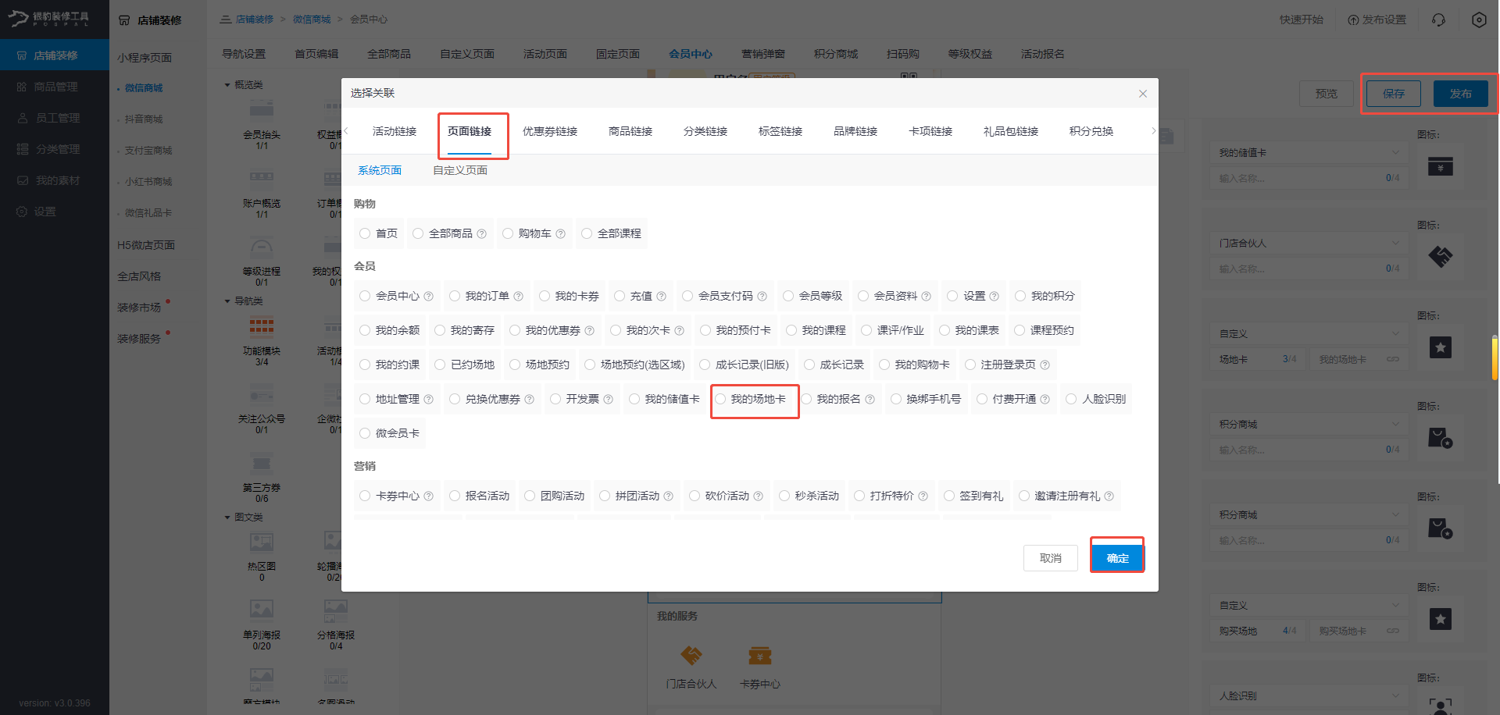Collapse the 图文类 section

[242, 517]
